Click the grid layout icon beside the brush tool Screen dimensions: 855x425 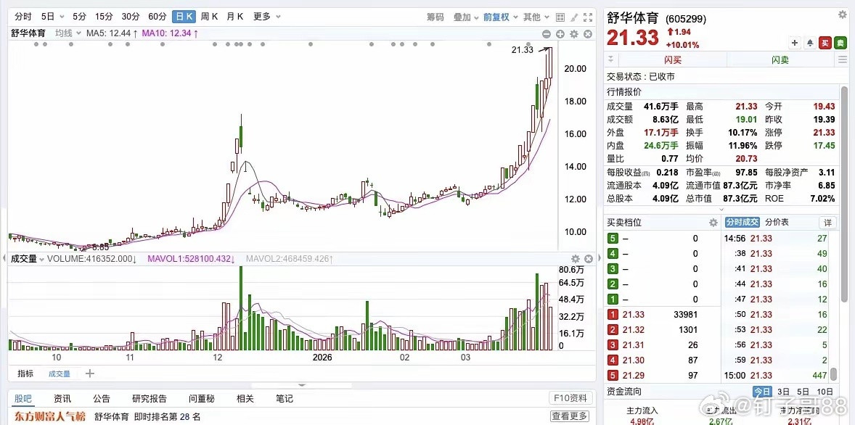tap(560, 17)
